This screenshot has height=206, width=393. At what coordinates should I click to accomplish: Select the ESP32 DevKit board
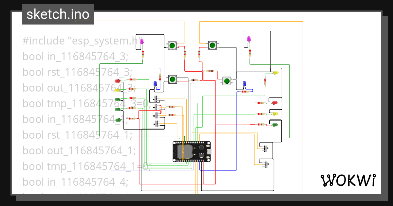[x=191, y=151]
